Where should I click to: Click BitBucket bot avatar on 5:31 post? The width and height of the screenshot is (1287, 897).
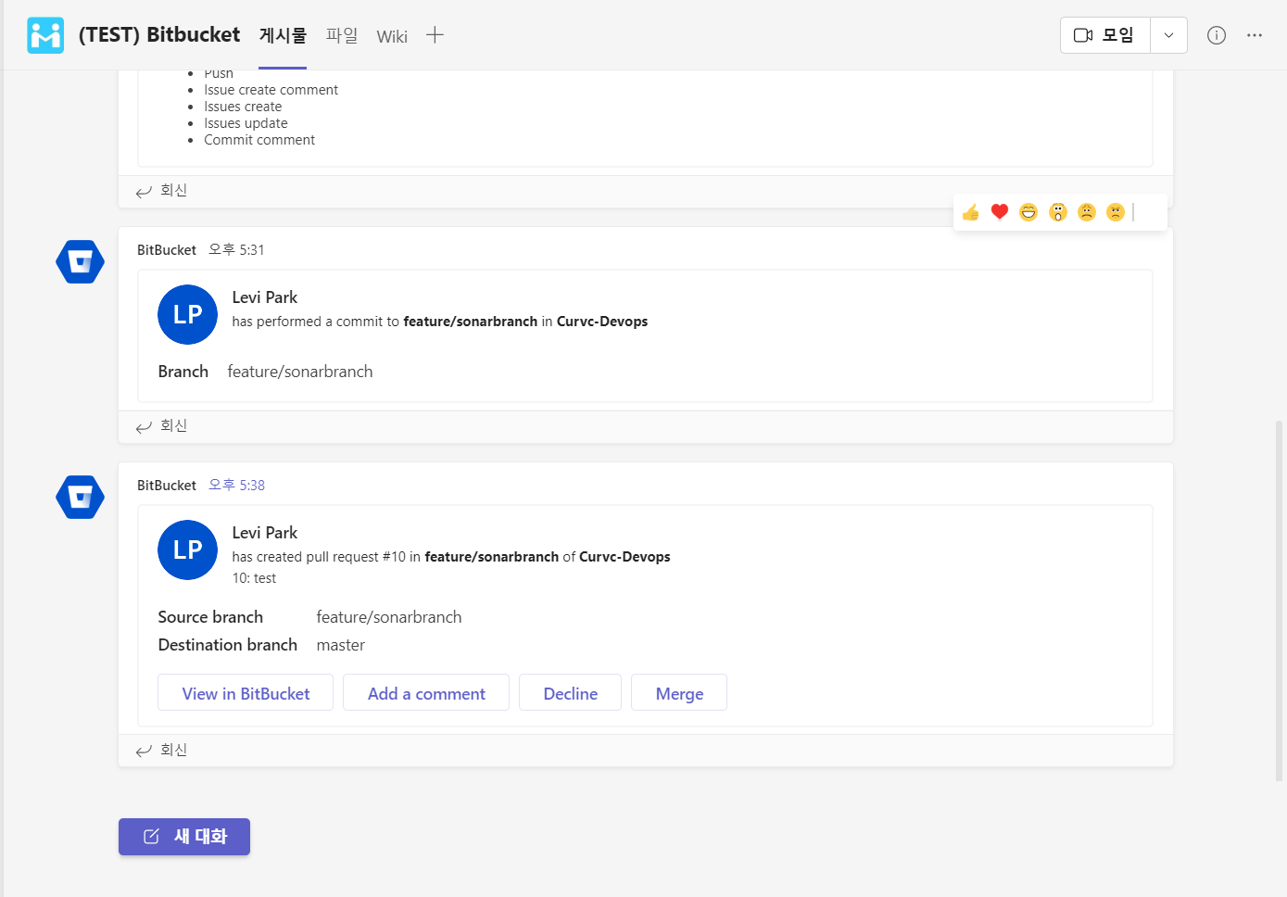81,262
